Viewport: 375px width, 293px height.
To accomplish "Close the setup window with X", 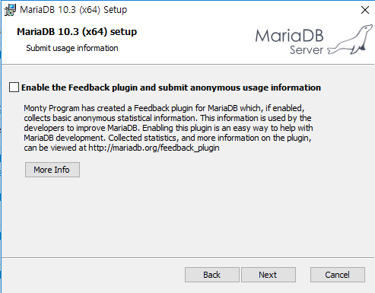I will click(365, 10).
